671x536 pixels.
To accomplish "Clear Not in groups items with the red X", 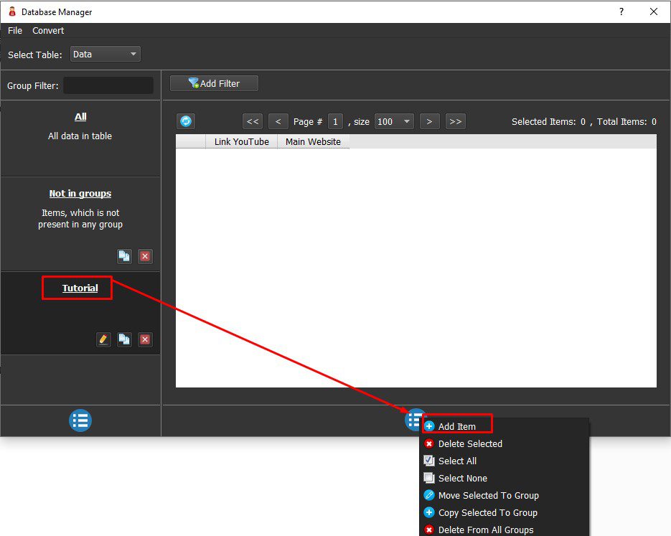I will (x=145, y=256).
